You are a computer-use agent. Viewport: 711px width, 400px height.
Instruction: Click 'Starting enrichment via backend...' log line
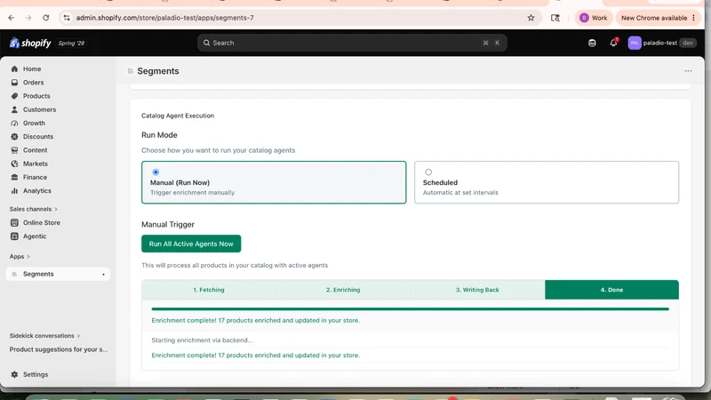(x=203, y=340)
